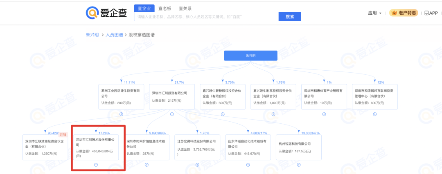Open 山东华滋自动化技术股份有限公司 node
442x174 pixels.
coord(248,147)
